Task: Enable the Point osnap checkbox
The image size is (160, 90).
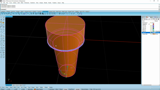Action: click(x=9, y=87)
